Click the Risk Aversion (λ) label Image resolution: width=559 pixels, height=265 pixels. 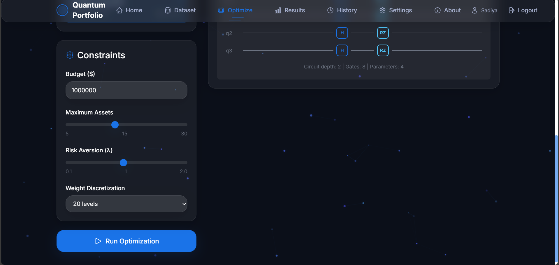coord(89,150)
